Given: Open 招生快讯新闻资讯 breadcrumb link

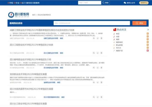Looking at the screenshot, I should (44, 15).
